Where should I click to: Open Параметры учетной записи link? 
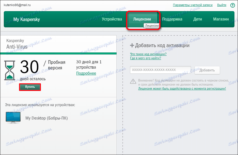click(x=193, y=5)
